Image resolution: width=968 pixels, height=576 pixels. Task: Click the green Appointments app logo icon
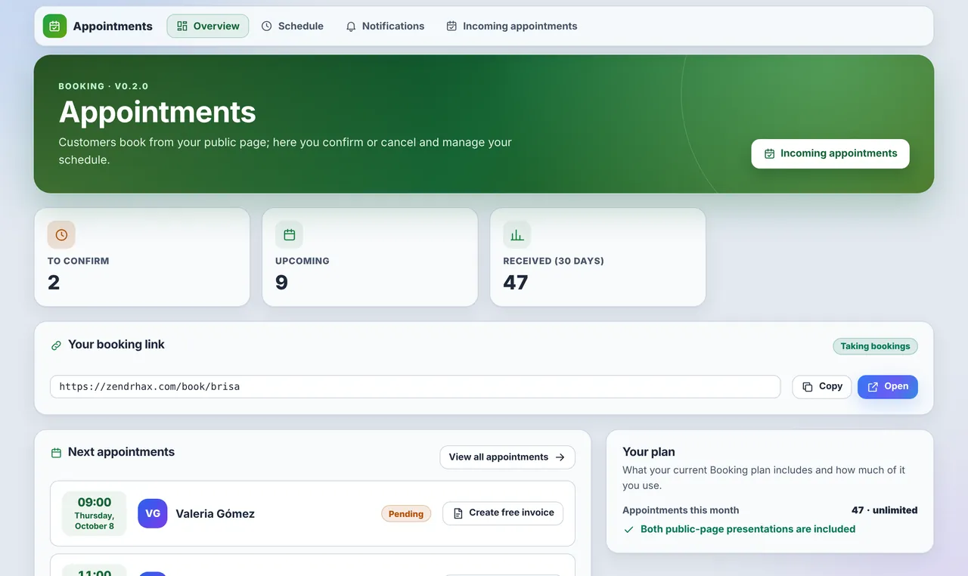pyautogui.click(x=54, y=26)
